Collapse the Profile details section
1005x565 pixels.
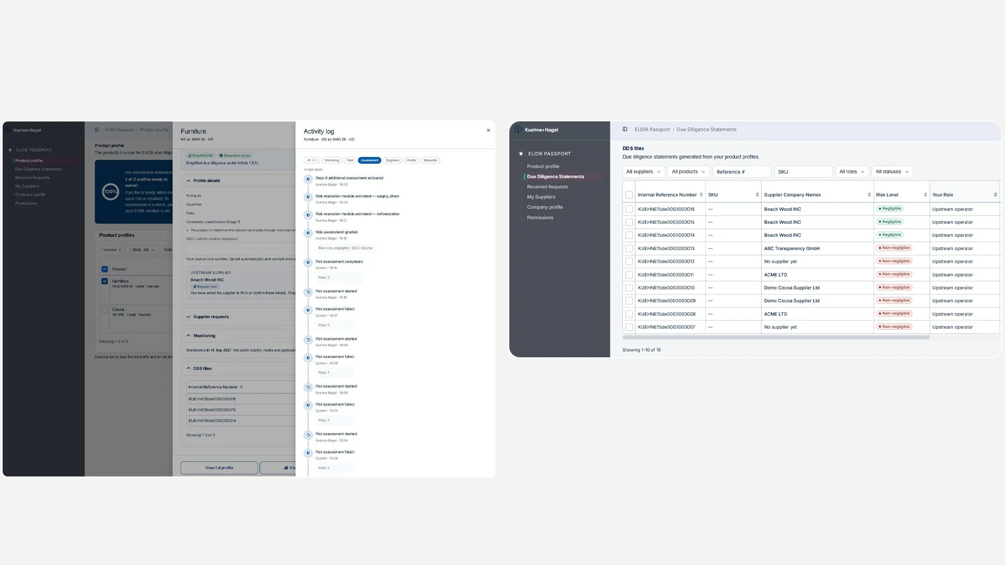tap(188, 180)
